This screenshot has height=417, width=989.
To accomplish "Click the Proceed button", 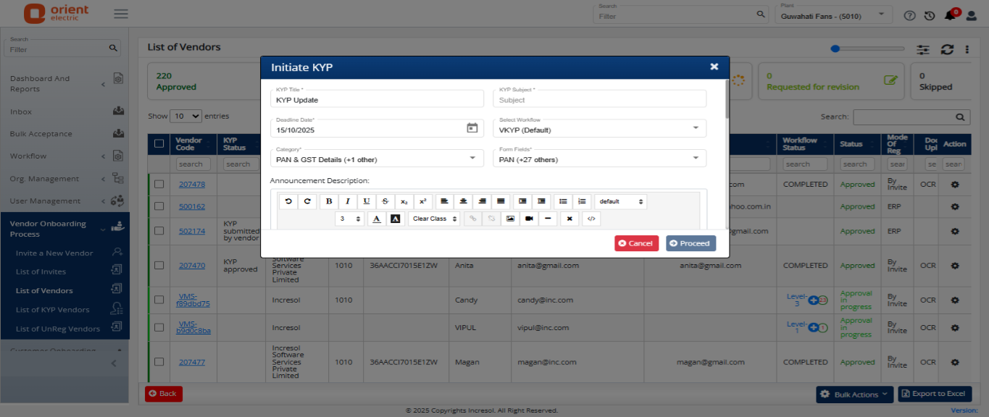I will pos(690,243).
